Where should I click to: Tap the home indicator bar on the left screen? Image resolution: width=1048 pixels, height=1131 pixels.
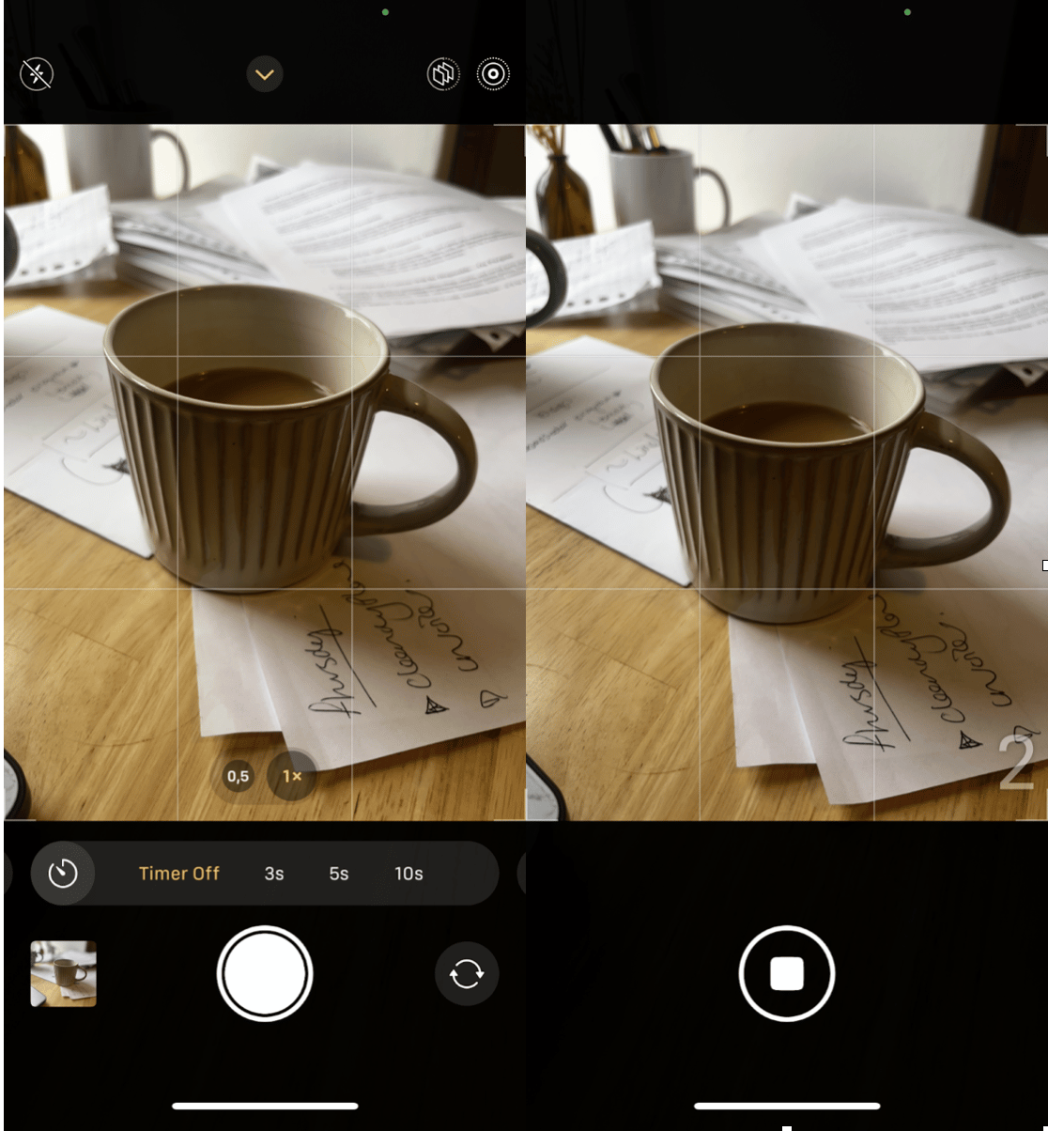click(x=265, y=1106)
